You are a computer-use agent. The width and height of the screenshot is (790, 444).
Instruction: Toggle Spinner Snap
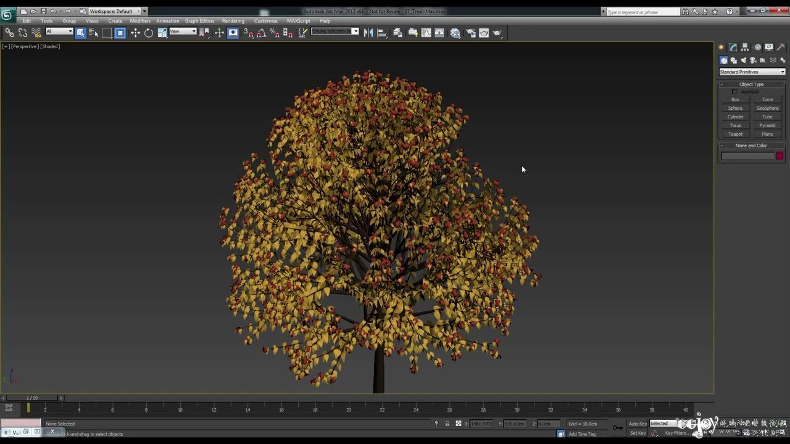pyautogui.click(x=288, y=33)
